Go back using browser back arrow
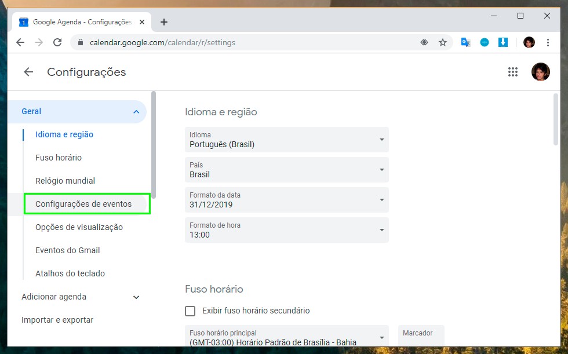The height and width of the screenshot is (354, 568). coord(20,42)
